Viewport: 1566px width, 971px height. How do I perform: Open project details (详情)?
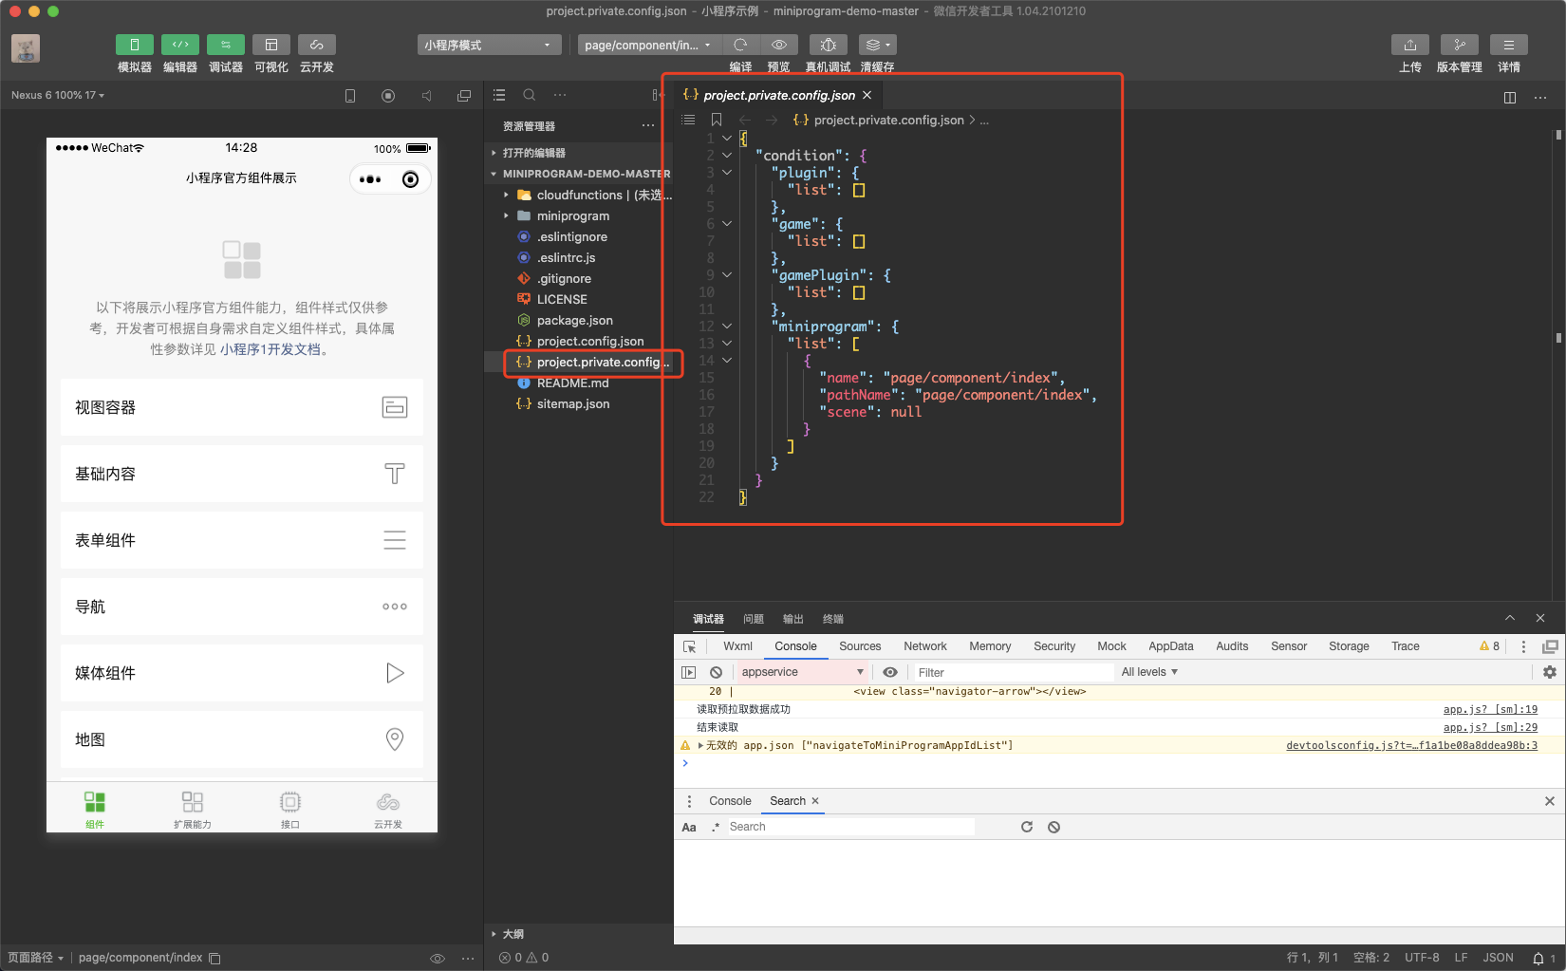pyautogui.click(x=1508, y=45)
